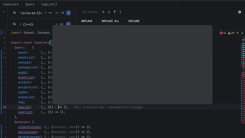Click 'assetList' property name
Viewport: 245px width, 138px height.
pyautogui.click(x=26, y=58)
